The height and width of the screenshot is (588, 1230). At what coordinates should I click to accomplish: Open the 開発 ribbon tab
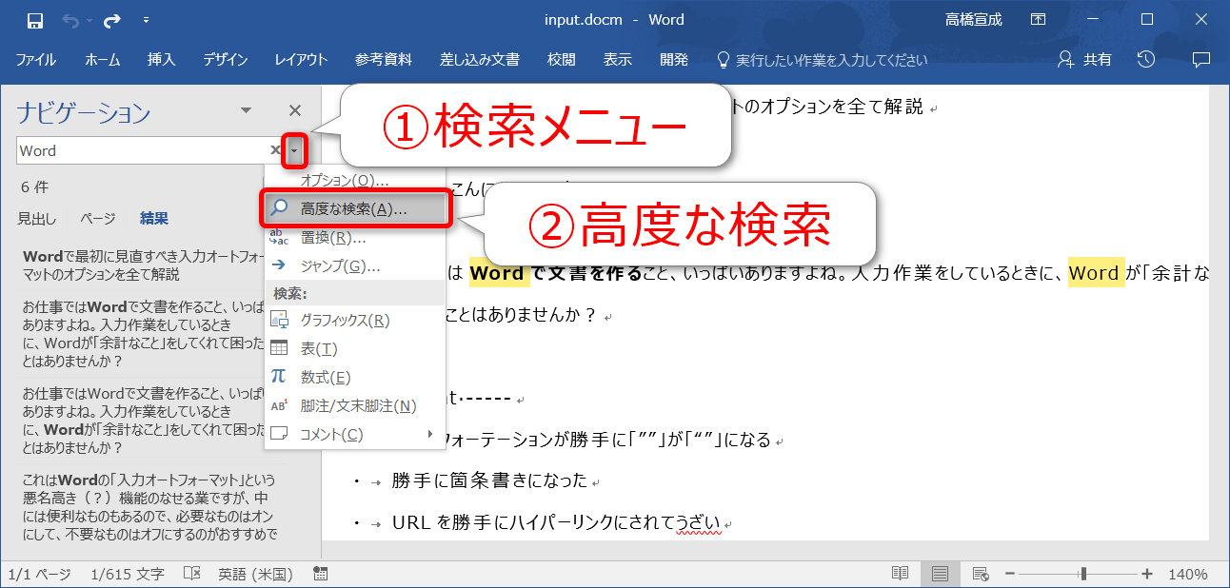pyautogui.click(x=674, y=60)
